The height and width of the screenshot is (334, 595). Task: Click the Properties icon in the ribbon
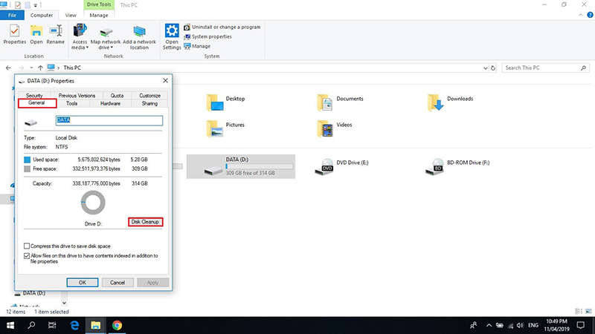pos(14,34)
